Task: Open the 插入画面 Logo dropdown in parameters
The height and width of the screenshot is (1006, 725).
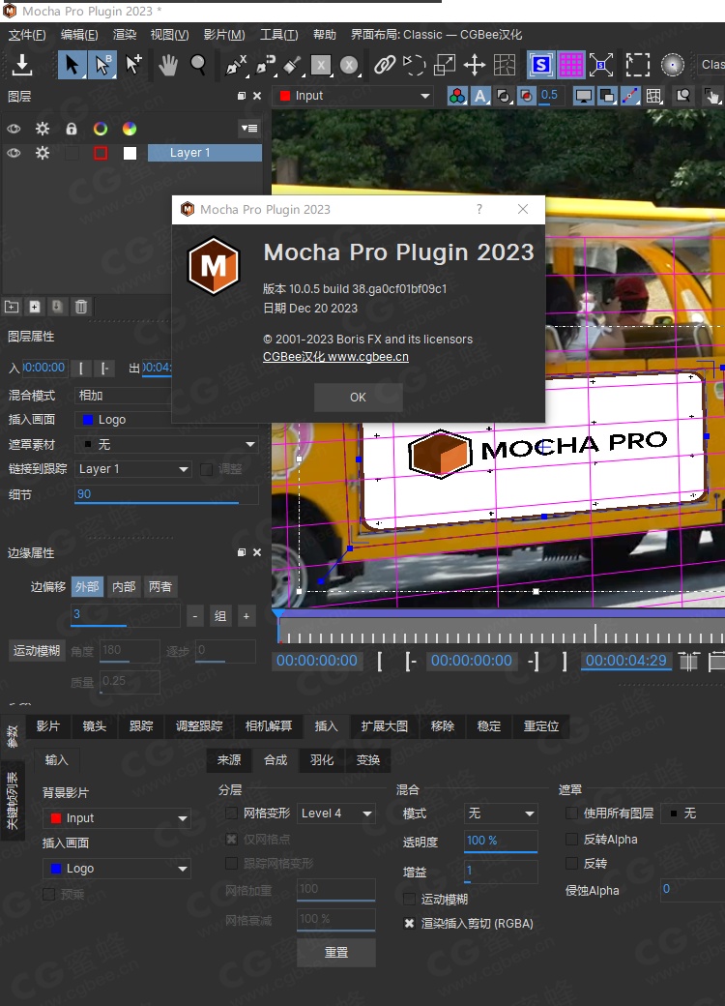Action: coord(117,868)
